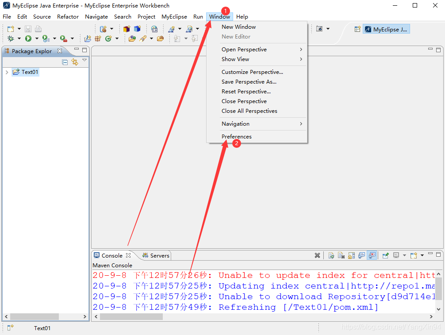Image resolution: width=445 pixels, height=335 pixels.
Task: Expand Navigation submenu arrow
Action: 301,124
